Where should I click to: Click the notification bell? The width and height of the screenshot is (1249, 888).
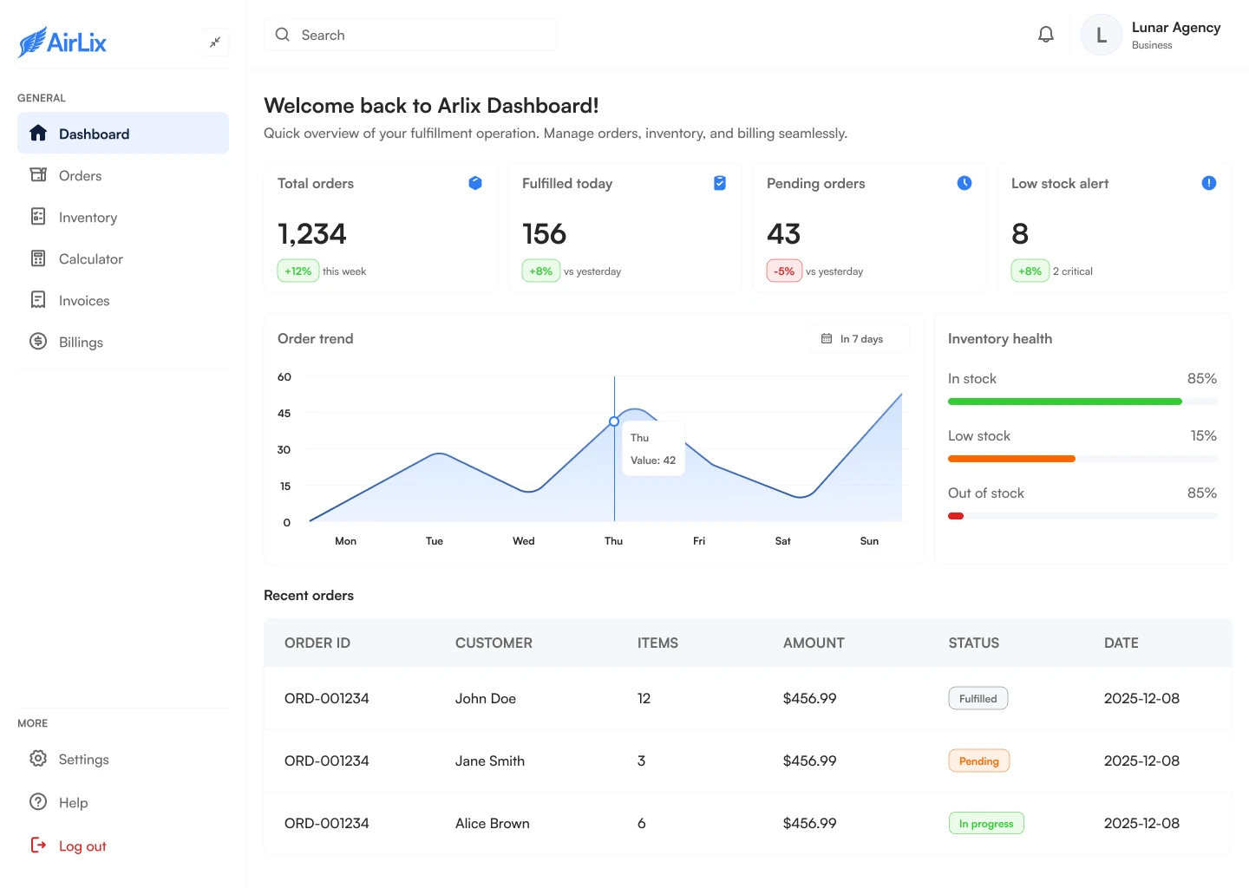pos(1046,34)
